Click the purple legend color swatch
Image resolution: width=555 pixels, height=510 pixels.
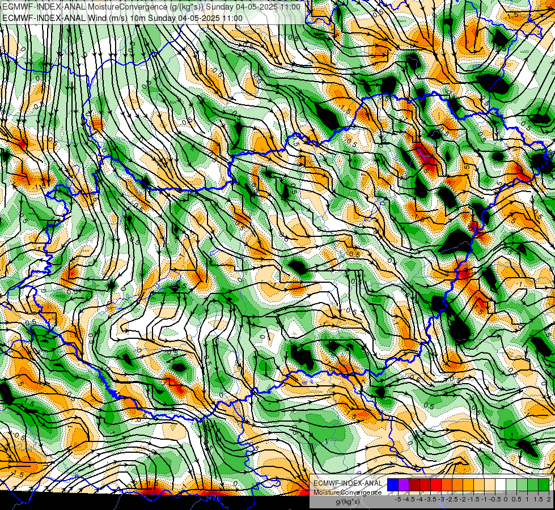point(404,485)
